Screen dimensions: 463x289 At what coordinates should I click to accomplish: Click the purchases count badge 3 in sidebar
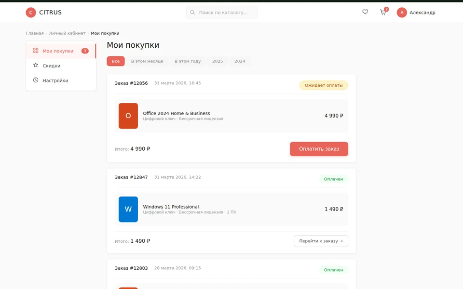click(x=85, y=51)
